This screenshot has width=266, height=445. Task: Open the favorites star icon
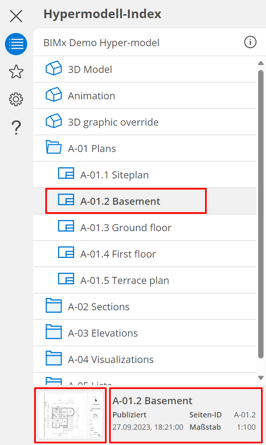(16, 72)
